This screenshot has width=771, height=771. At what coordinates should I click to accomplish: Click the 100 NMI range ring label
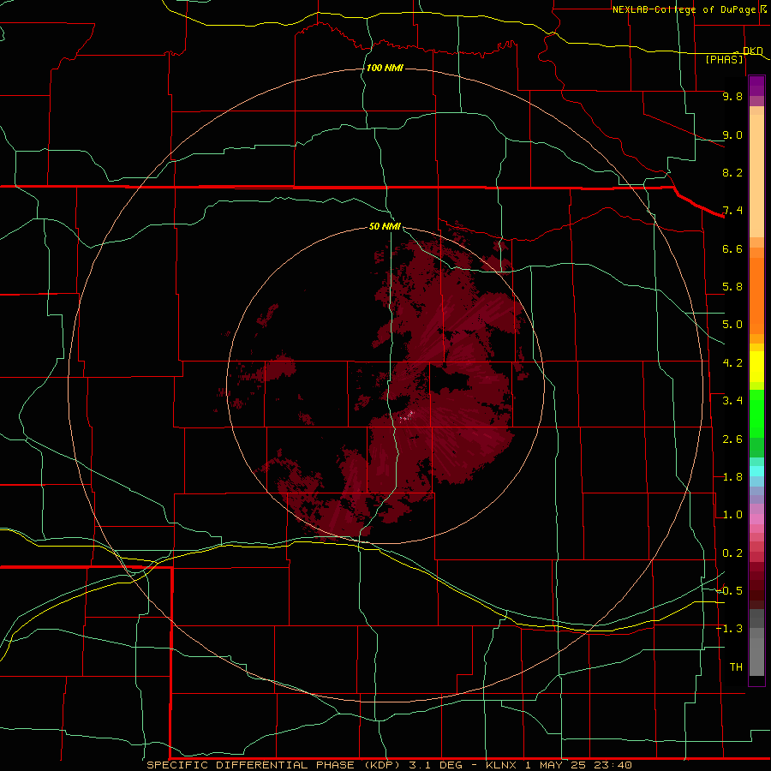click(x=385, y=68)
